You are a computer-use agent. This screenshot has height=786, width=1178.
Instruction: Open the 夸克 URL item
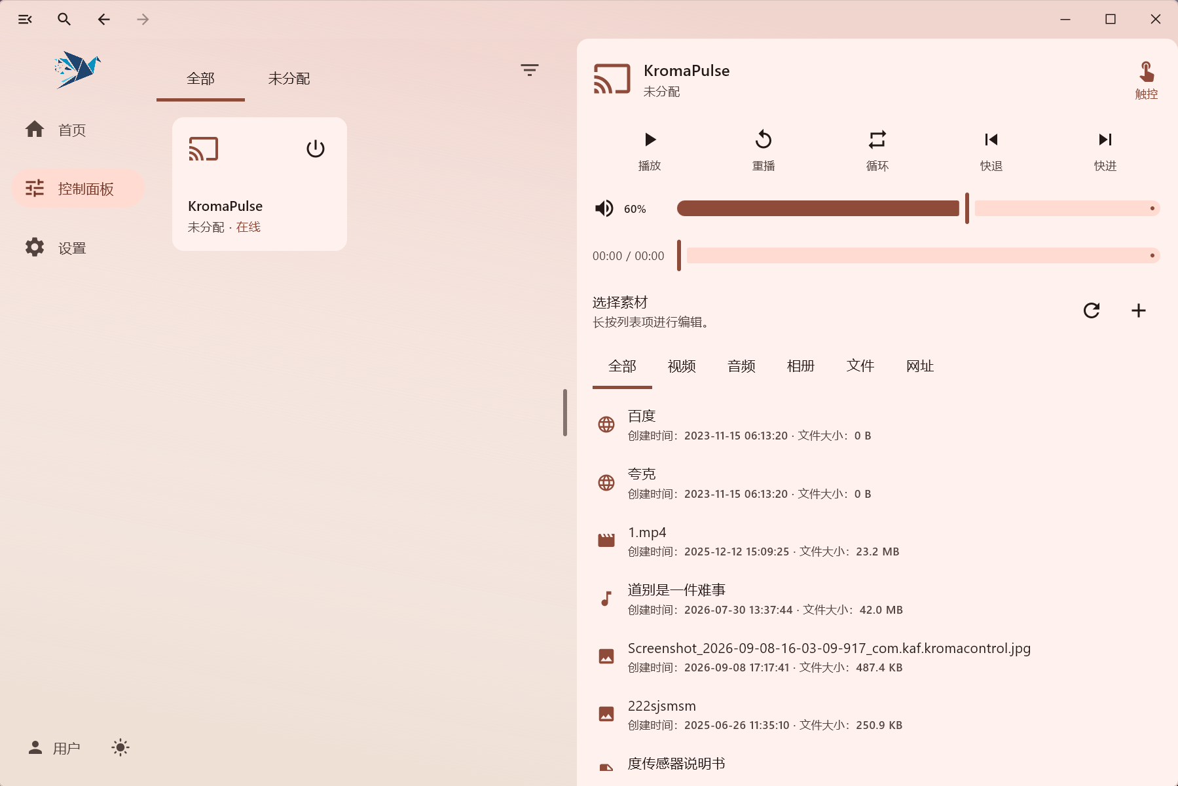(876, 483)
